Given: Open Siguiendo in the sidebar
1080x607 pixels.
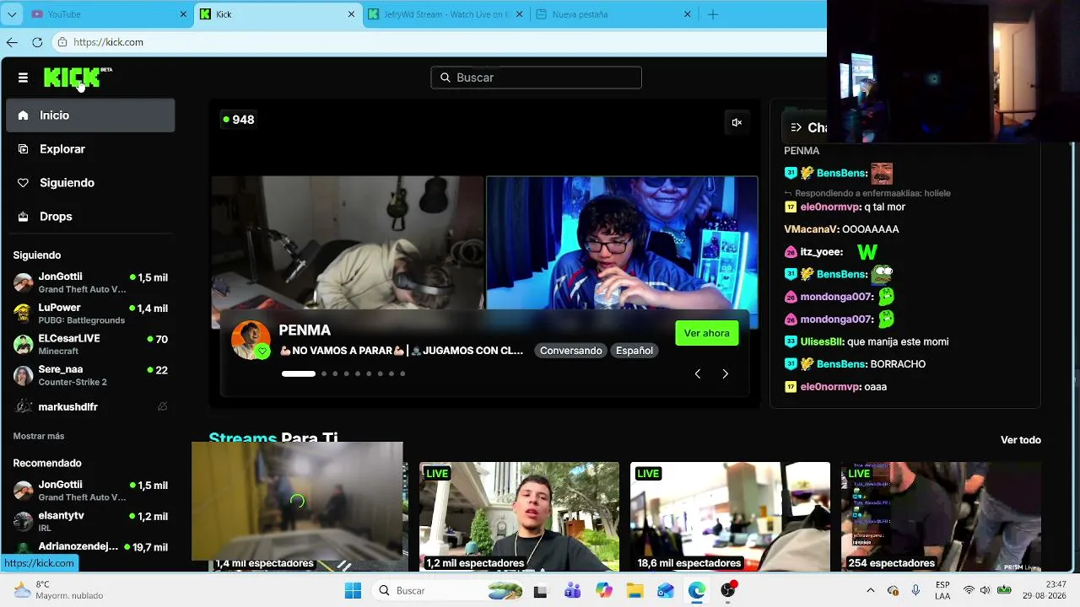Looking at the screenshot, I should pyautogui.click(x=90, y=183).
